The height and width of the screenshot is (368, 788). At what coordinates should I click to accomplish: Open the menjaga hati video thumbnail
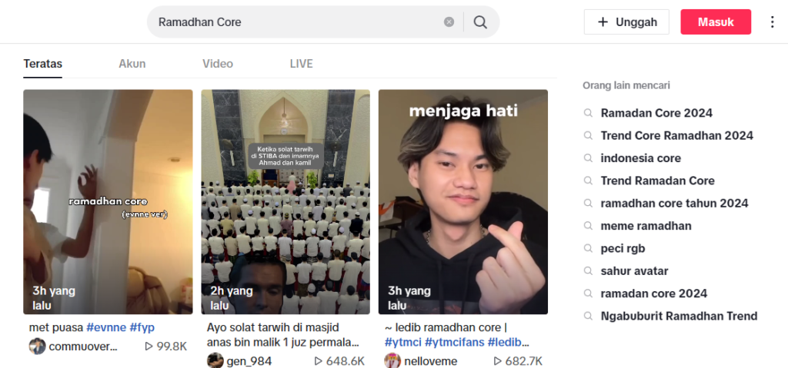(x=462, y=202)
